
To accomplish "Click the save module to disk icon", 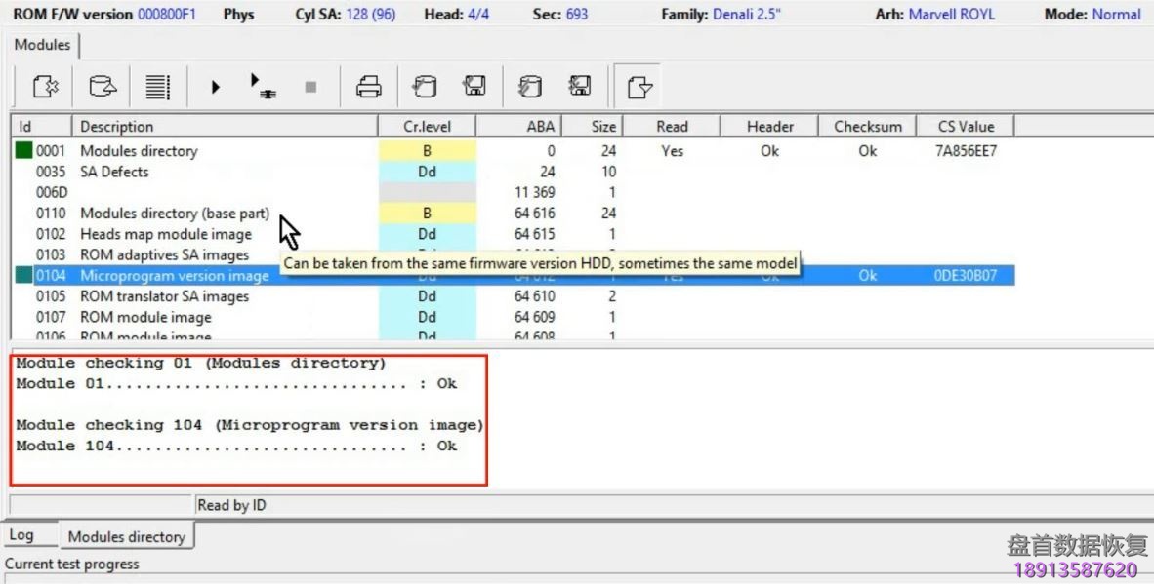I will click(475, 87).
